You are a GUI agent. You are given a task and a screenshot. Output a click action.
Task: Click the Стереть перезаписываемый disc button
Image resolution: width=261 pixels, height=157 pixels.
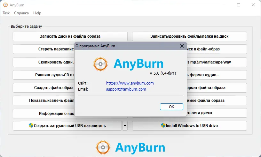[43, 49]
